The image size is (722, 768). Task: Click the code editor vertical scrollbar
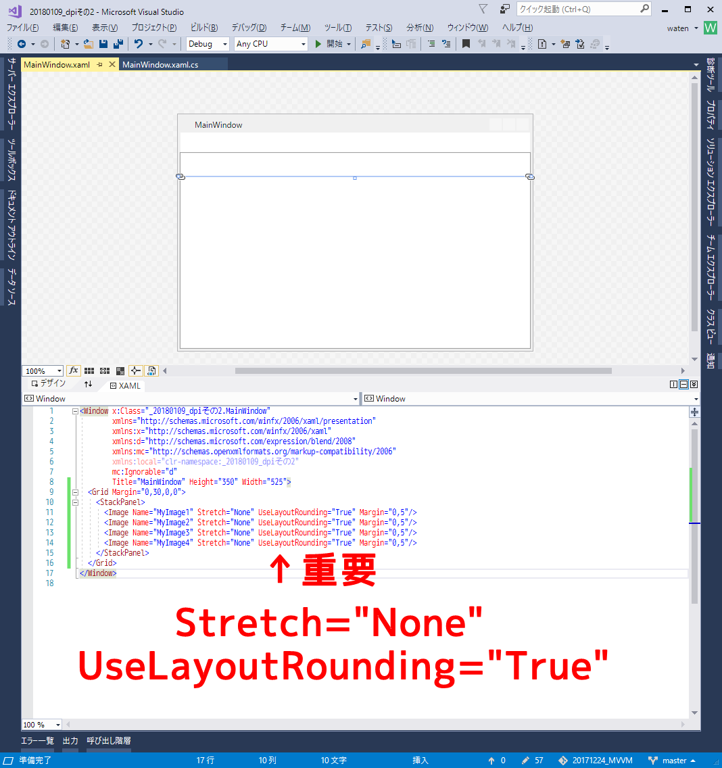point(694,568)
